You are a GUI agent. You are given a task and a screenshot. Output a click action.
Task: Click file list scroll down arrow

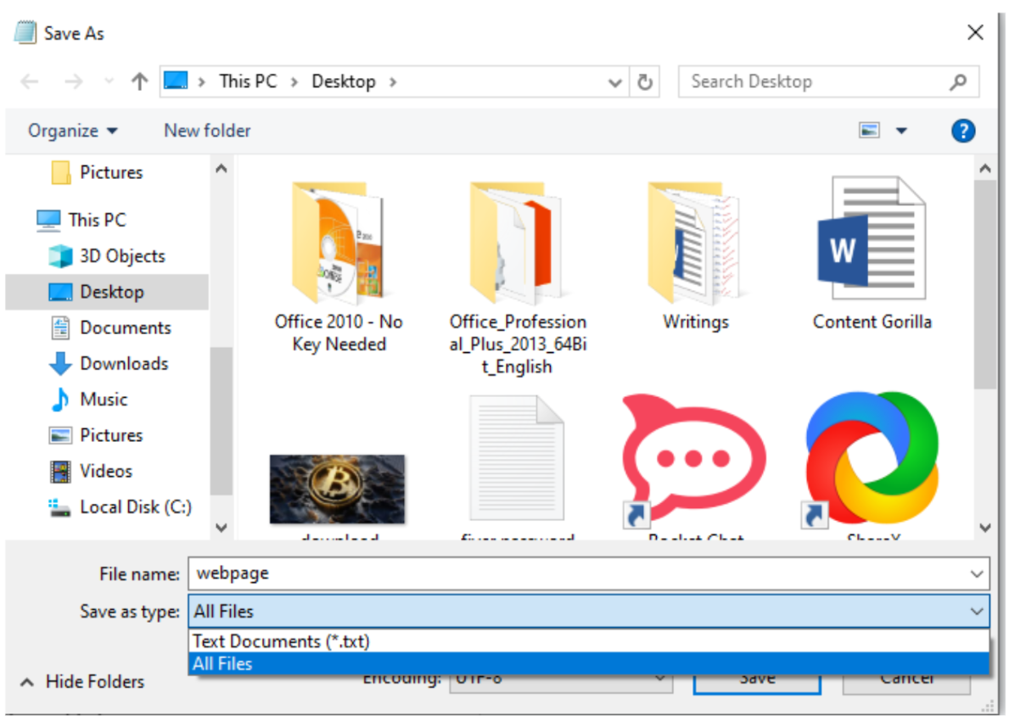[x=984, y=528]
